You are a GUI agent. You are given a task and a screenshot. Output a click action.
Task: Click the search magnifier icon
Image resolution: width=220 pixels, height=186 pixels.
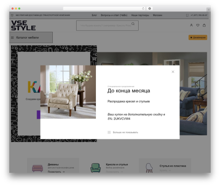[133, 24]
